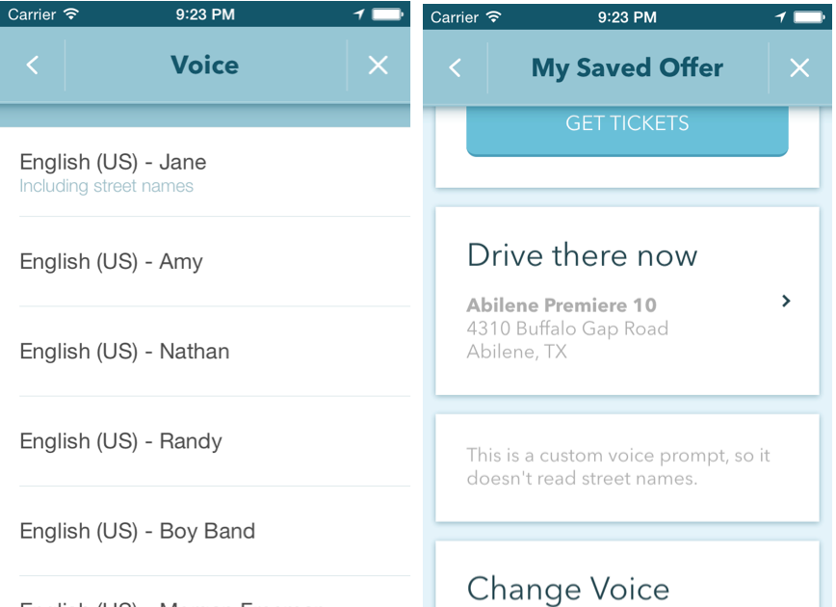Viewport: 836px width, 607px height.
Task: Go back from the Voice screen
Action: tap(33, 66)
